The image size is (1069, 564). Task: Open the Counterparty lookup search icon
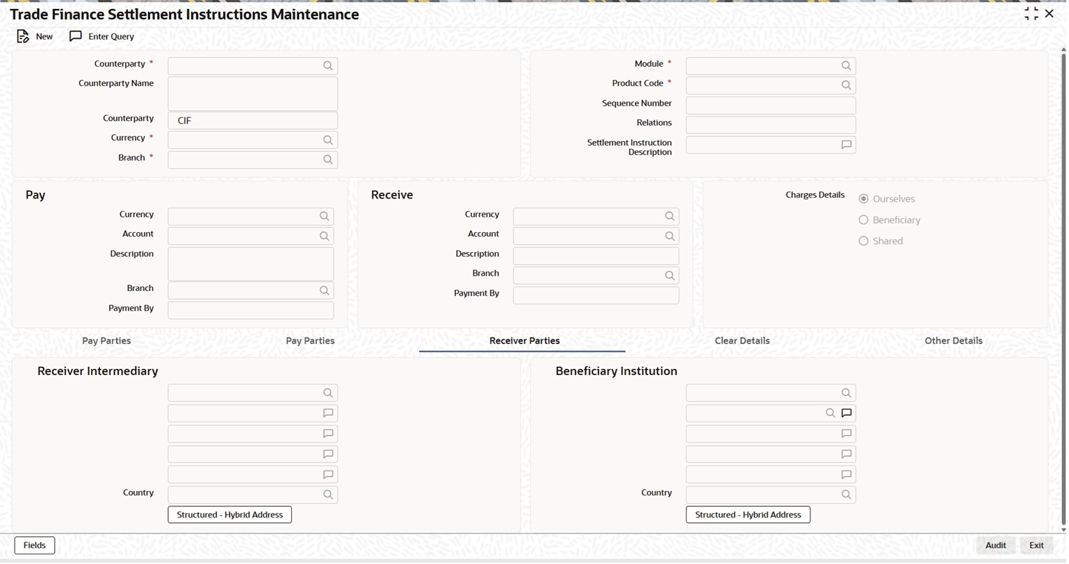328,66
